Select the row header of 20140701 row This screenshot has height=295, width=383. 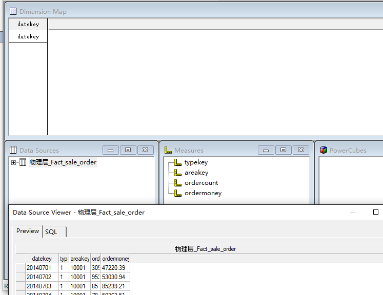21,268
